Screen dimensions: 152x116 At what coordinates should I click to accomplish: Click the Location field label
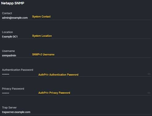7,32
